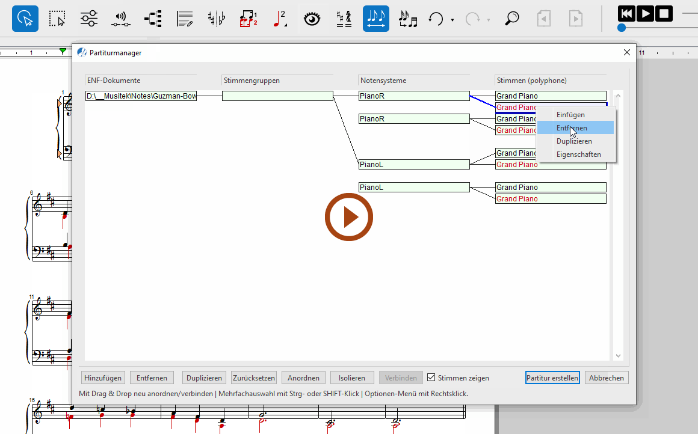Toggle the note spacing tool in toolbar

tap(376, 19)
